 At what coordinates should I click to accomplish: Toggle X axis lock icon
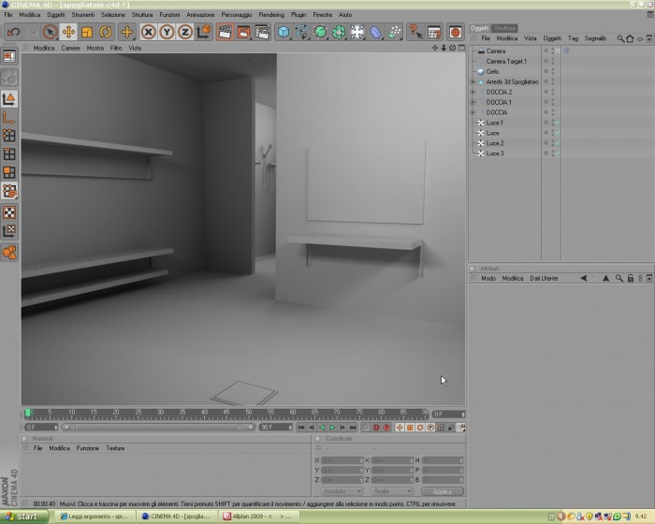pyautogui.click(x=148, y=32)
